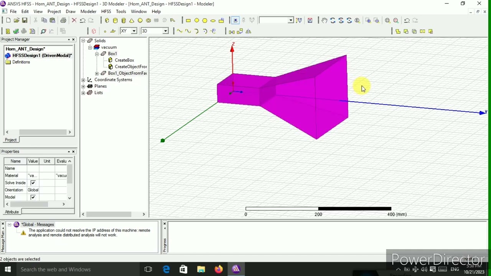Expand the Box1_ObjectFromFace node
Viewport: 491px width, 276px height.
click(x=97, y=73)
